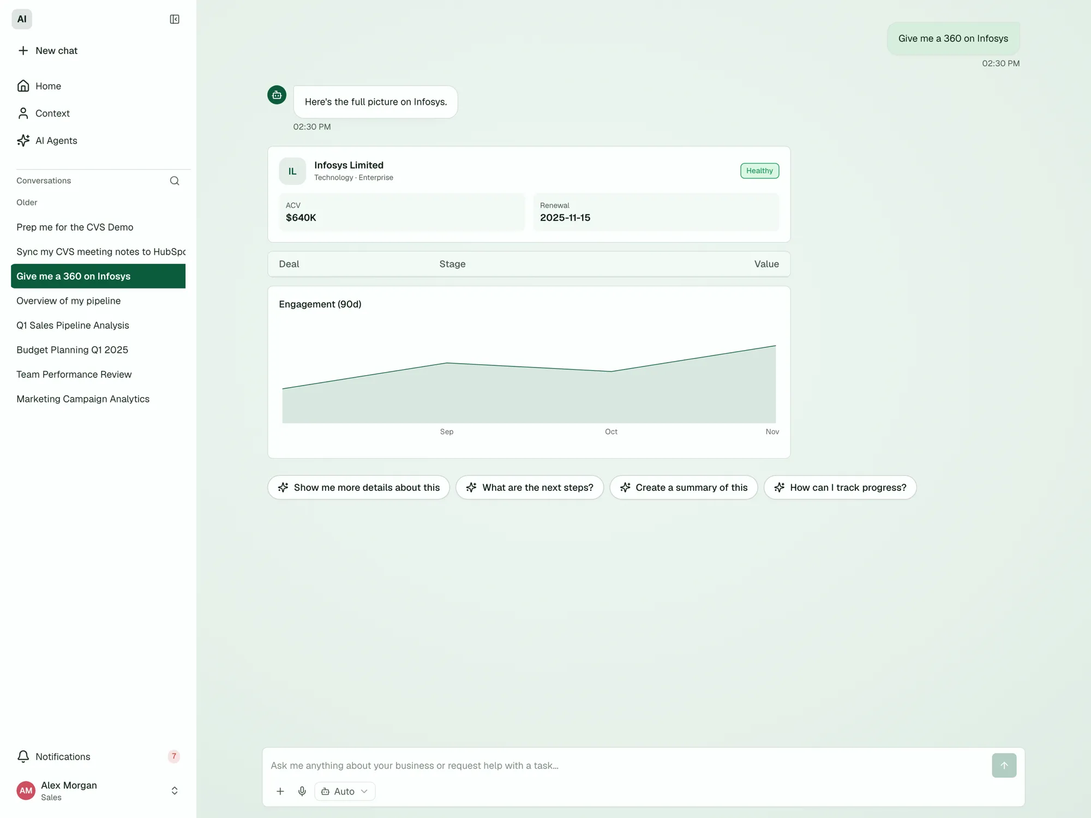Focus the 'Ask me anything' message input
This screenshot has width=1091, height=818.
[x=627, y=766]
